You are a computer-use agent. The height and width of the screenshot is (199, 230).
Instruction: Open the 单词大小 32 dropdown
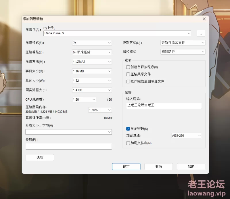[92, 81]
